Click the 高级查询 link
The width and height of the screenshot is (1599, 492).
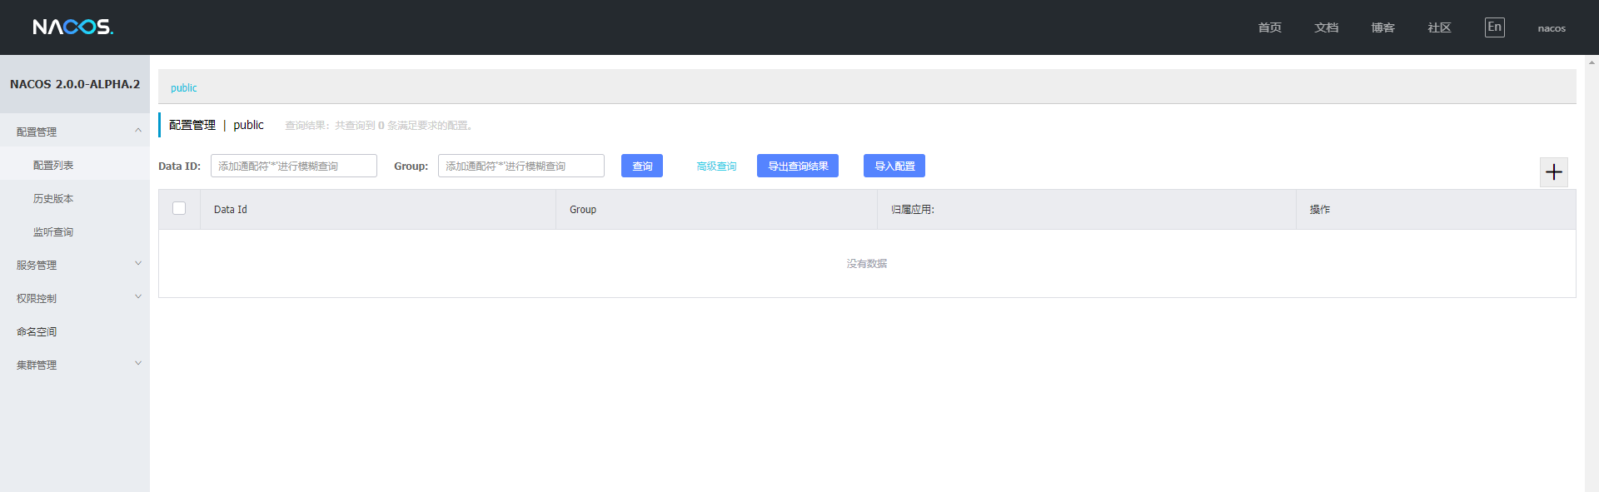click(716, 166)
